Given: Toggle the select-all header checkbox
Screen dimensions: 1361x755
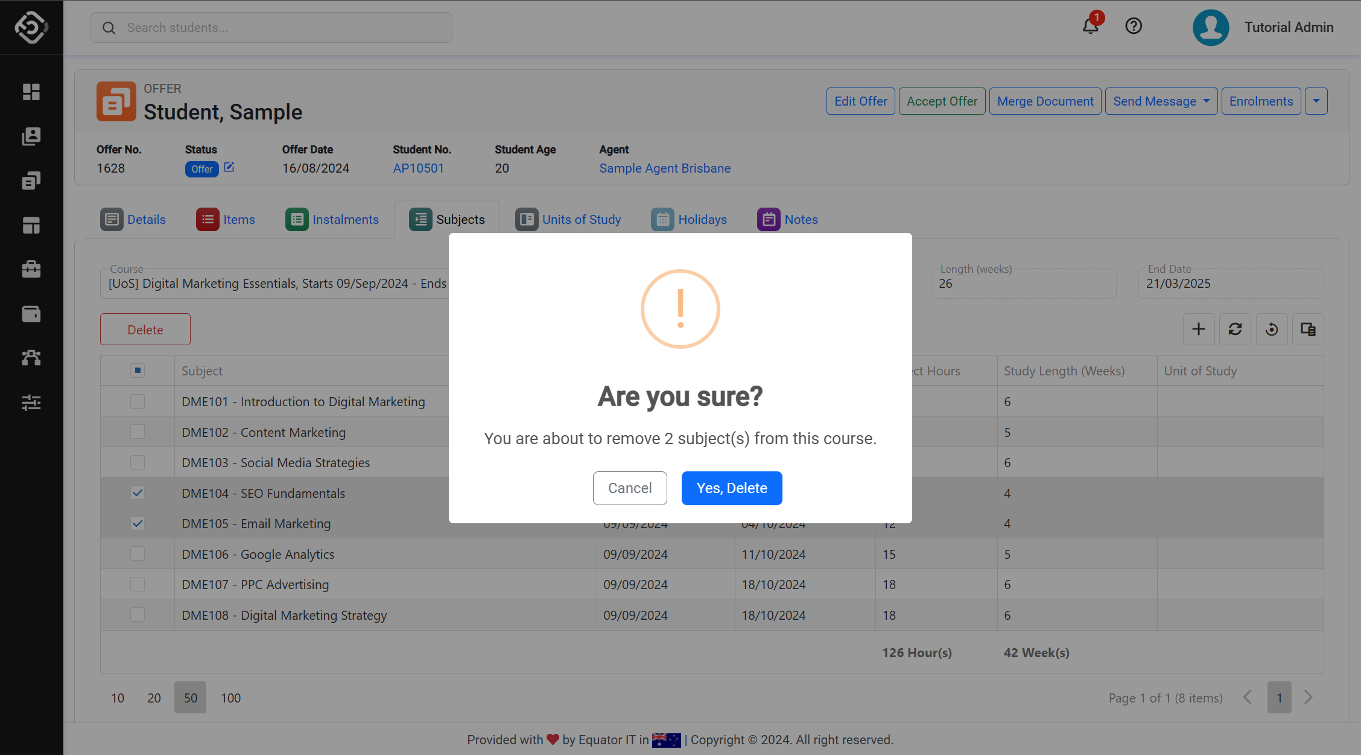Looking at the screenshot, I should 138,371.
